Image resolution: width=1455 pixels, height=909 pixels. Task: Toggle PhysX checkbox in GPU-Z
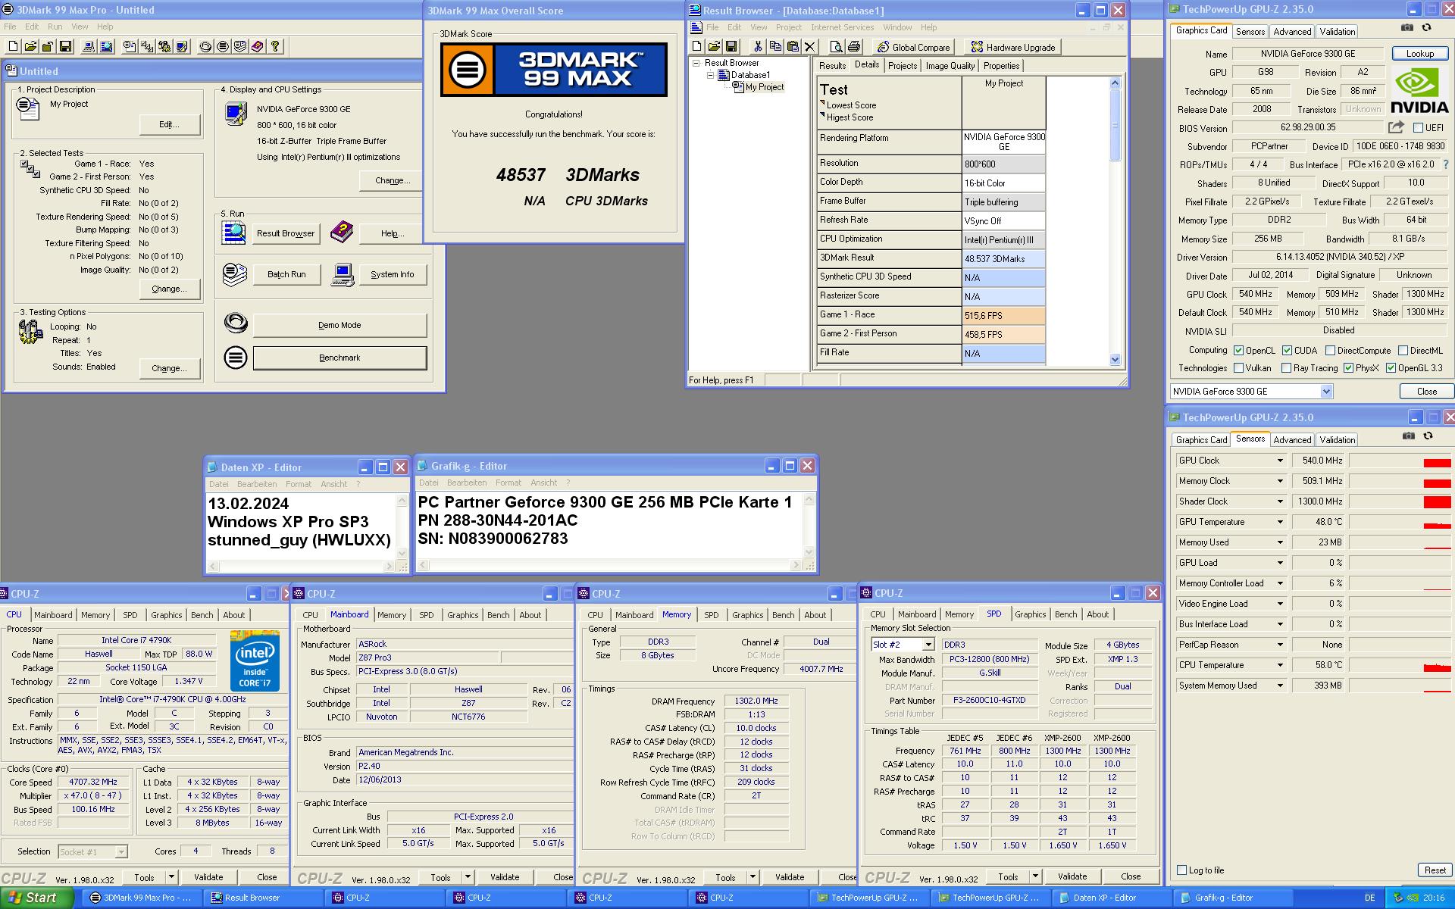[x=1348, y=368]
